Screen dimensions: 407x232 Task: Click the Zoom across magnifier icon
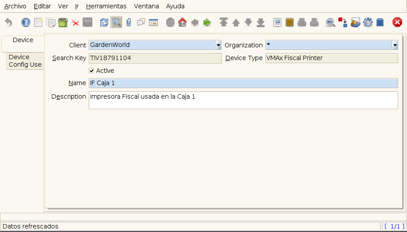tap(331, 22)
